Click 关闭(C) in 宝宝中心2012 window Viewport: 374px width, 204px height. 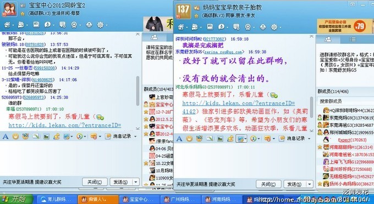[x=95, y=182]
